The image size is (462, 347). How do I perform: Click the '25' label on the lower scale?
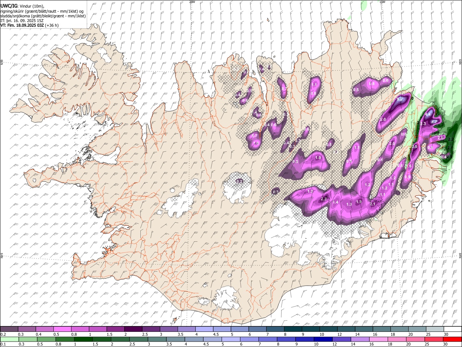point(427,344)
